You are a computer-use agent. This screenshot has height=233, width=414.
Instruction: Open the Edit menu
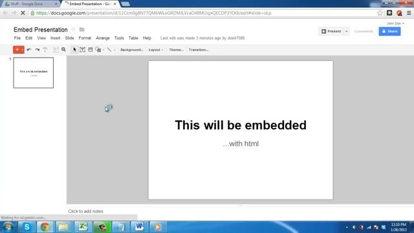click(28, 38)
